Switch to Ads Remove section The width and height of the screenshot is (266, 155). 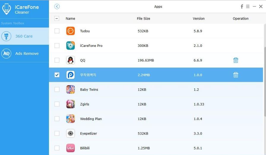[24, 54]
